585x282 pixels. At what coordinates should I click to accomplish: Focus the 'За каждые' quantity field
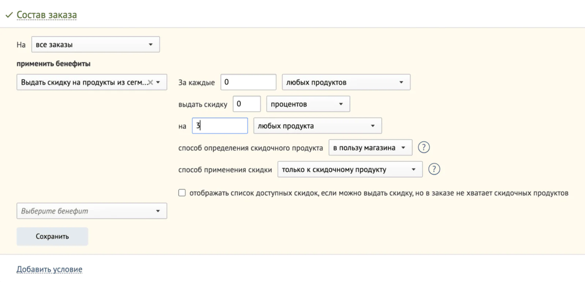coord(248,82)
